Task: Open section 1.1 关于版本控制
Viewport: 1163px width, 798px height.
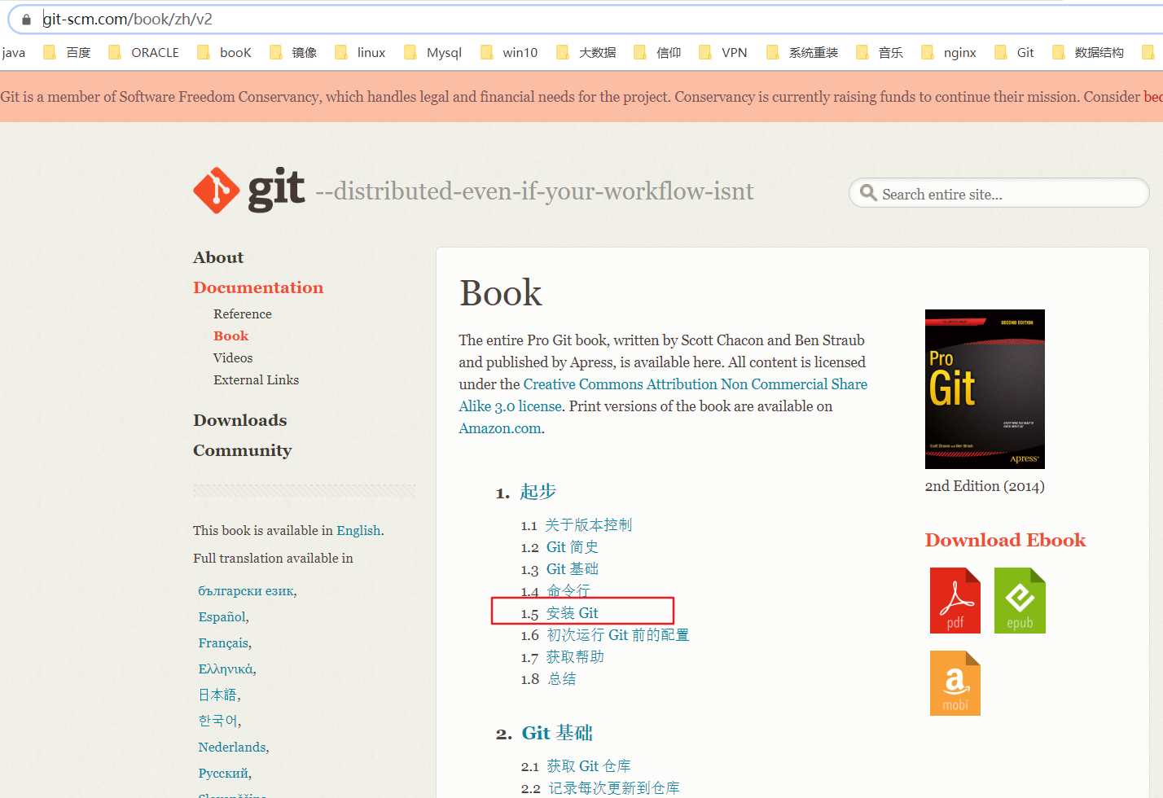Action: [x=589, y=525]
